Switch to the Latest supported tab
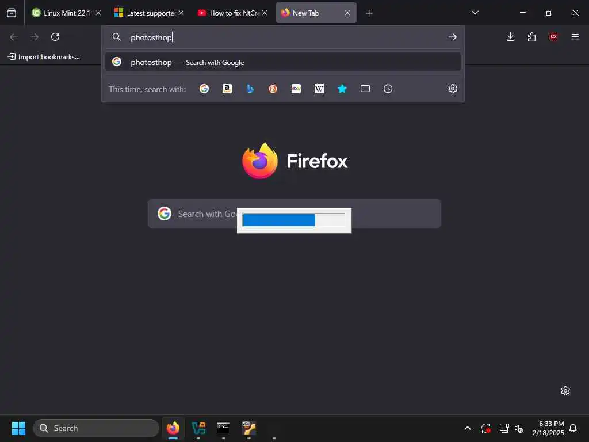Image resolution: width=589 pixels, height=442 pixels. (149, 13)
